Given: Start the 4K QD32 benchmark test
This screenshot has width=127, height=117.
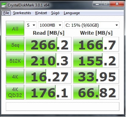Looking at the screenshot, I should (15, 92).
